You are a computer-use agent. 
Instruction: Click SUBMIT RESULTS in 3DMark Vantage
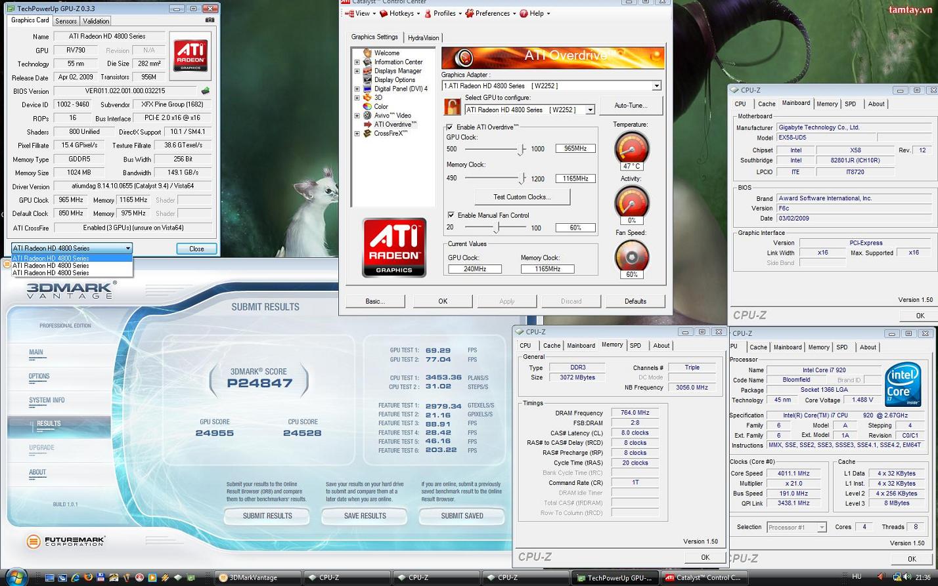(267, 516)
